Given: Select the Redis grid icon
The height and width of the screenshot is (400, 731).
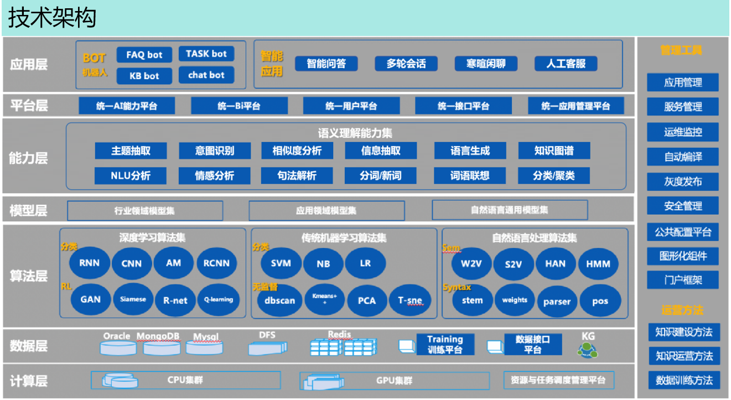Looking at the screenshot, I should pos(343,347).
